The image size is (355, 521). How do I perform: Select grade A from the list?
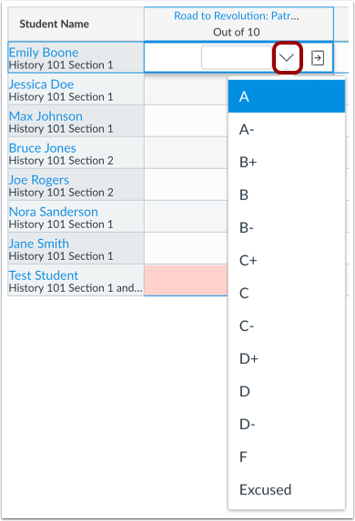point(287,96)
